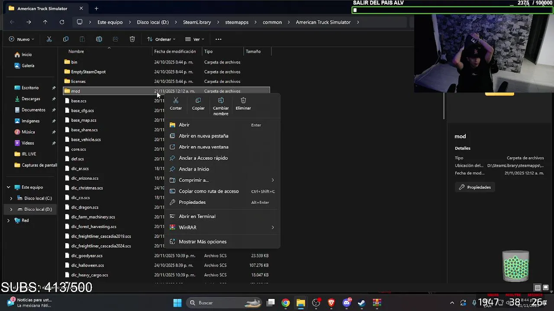The image size is (554, 311).
Task: Open WinRAR from the taskbar
Action: pyautogui.click(x=377, y=303)
